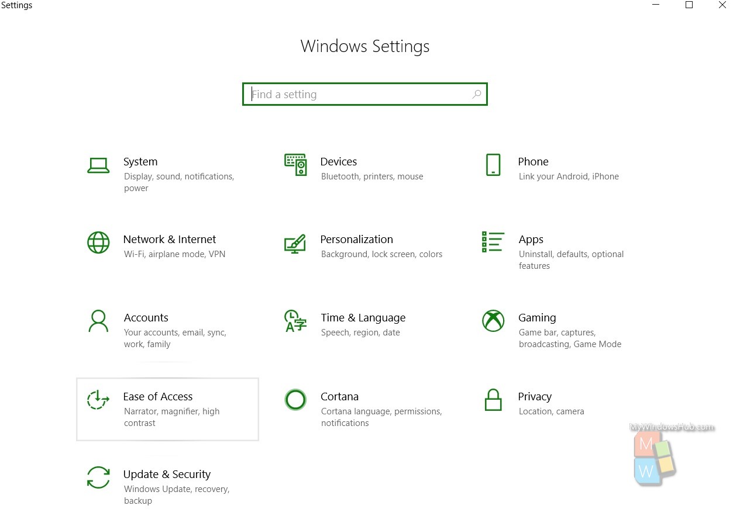The image size is (733, 516).
Task: Click the Privacy padlock icon
Action: point(493,400)
